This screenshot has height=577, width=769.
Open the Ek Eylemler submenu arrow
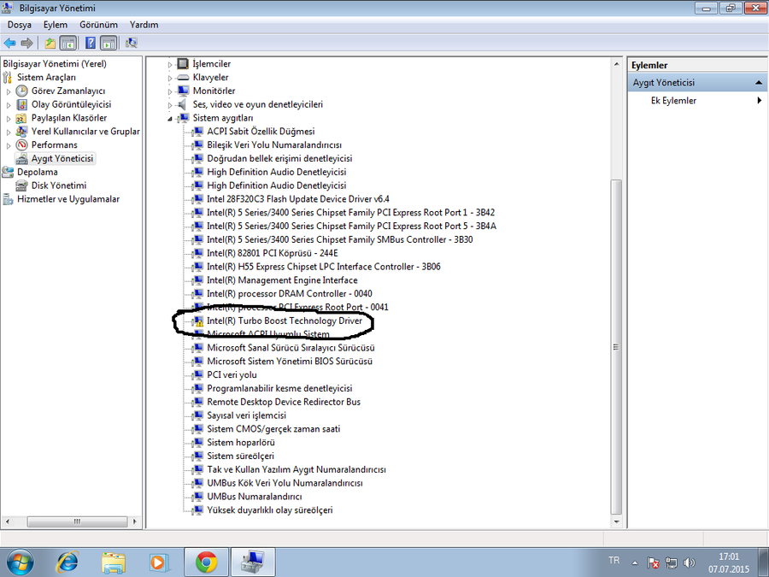tap(760, 101)
